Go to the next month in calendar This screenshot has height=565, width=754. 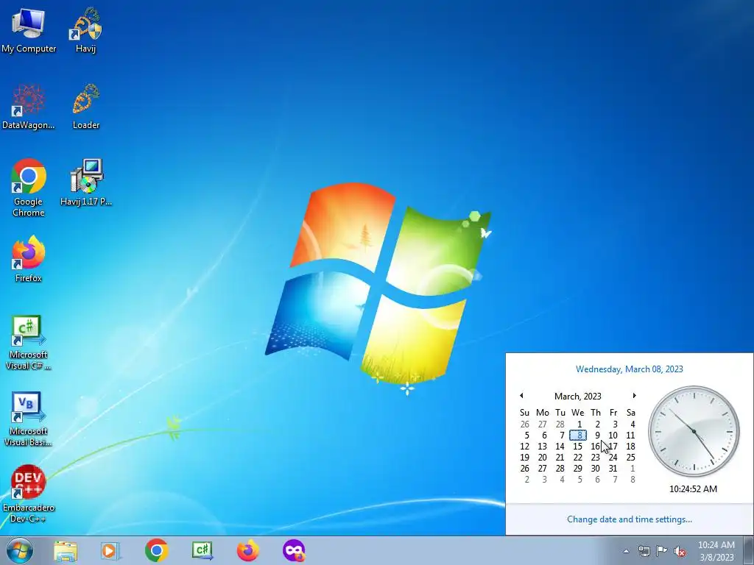[x=634, y=396]
